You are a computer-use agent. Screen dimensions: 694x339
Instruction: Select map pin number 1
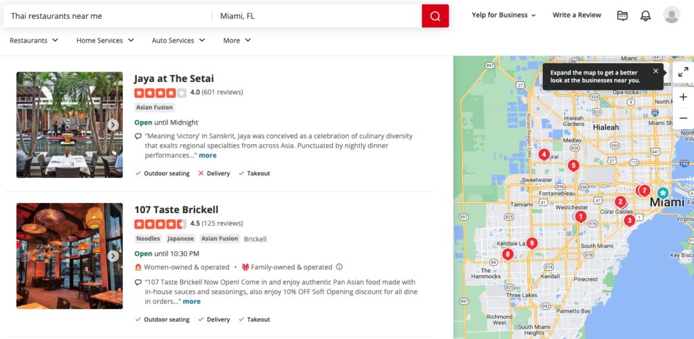(580, 217)
